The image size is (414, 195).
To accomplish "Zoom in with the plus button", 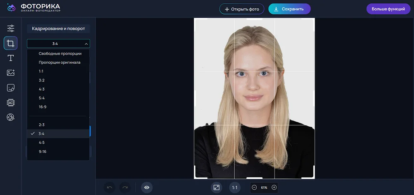I will (274, 188).
